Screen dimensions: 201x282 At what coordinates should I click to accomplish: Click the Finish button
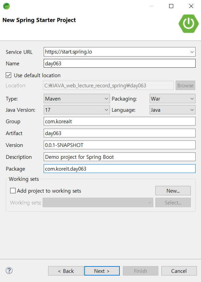pyautogui.click(x=140, y=271)
